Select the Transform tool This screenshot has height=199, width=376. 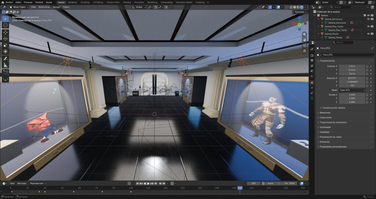pyautogui.click(x=5, y=51)
